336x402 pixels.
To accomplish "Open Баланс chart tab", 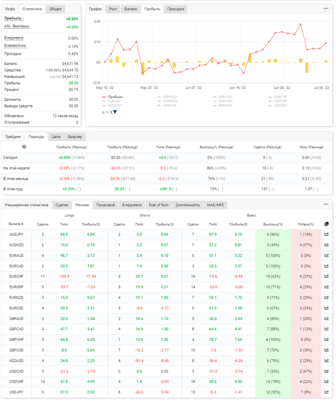I will tap(130, 9).
